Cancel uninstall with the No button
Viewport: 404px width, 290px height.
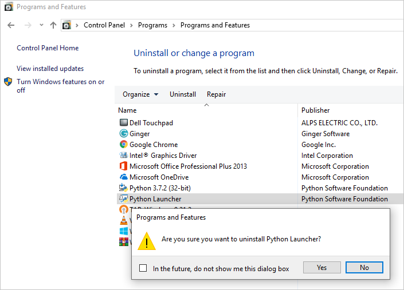[364, 268]
